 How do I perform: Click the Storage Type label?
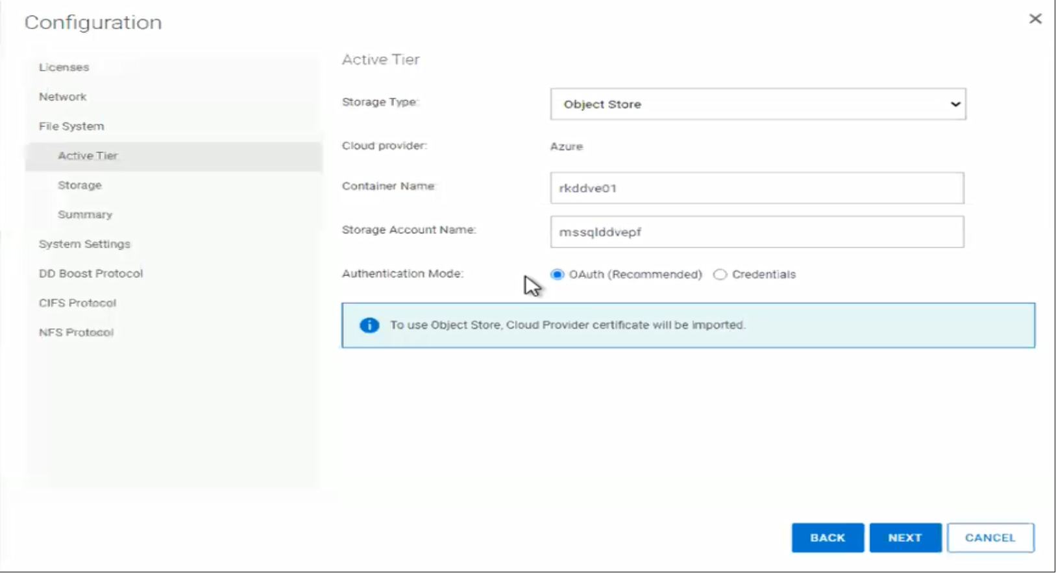click(380, 102)
